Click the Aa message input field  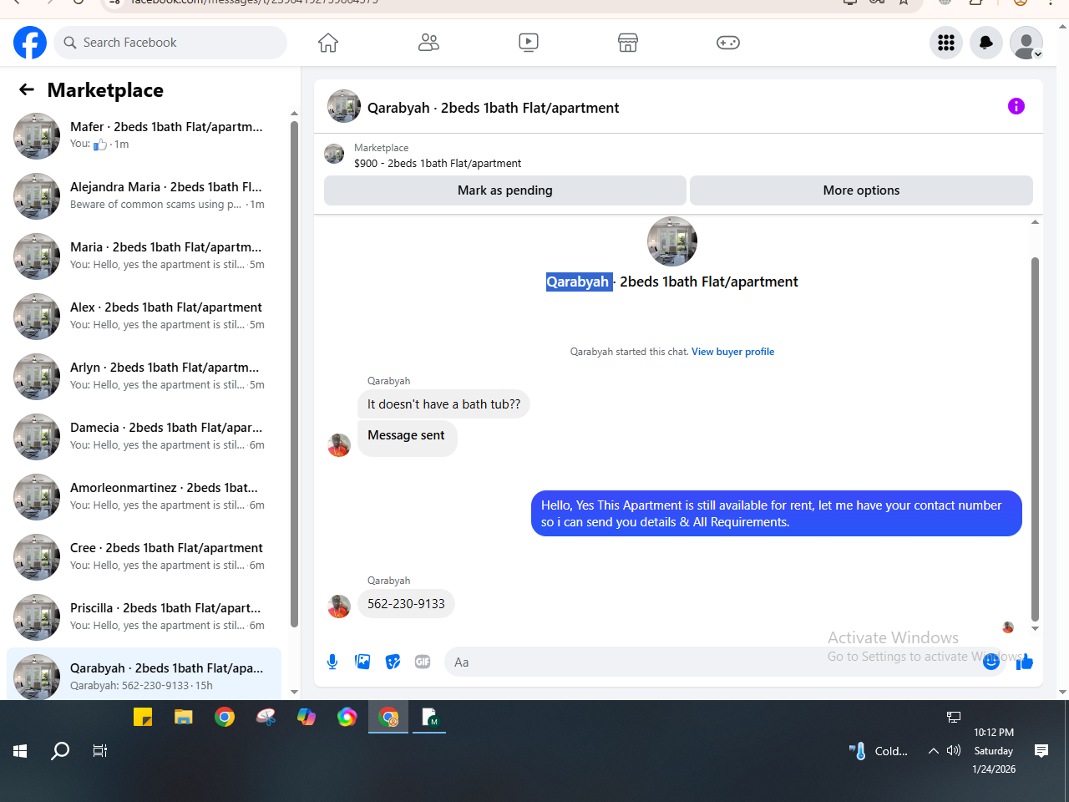point(725,662)
